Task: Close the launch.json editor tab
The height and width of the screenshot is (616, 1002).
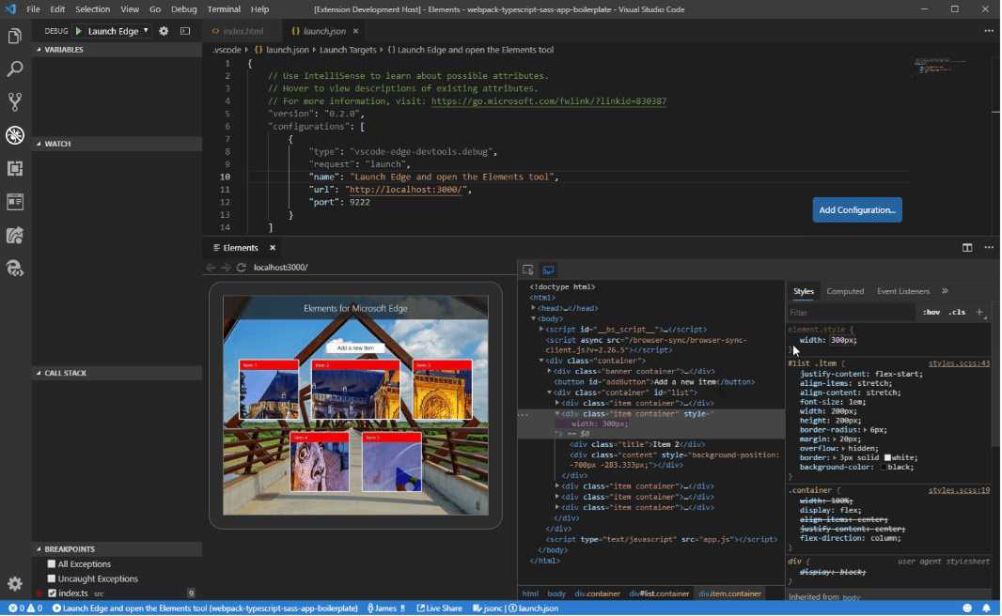Action: point(356,31)
